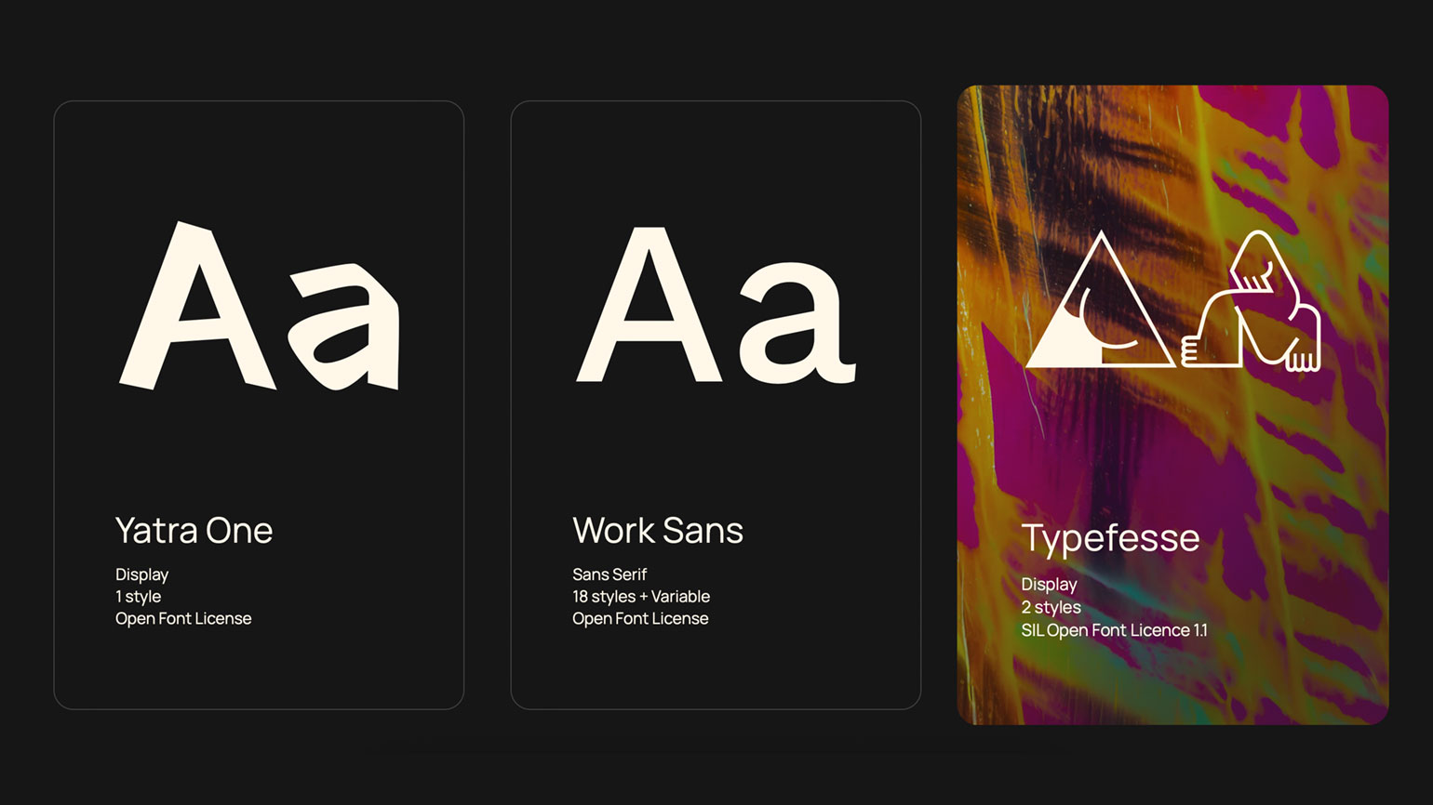Click the Yatra One title
This screenshot has width=1433, height=805.
tap(194, 531)
